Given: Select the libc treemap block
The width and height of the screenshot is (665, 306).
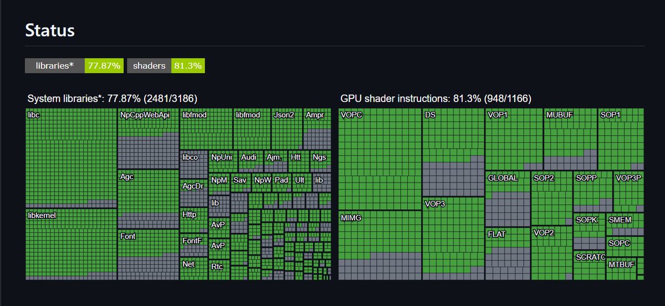Looking at the screenshot, I should click(71, 158).
